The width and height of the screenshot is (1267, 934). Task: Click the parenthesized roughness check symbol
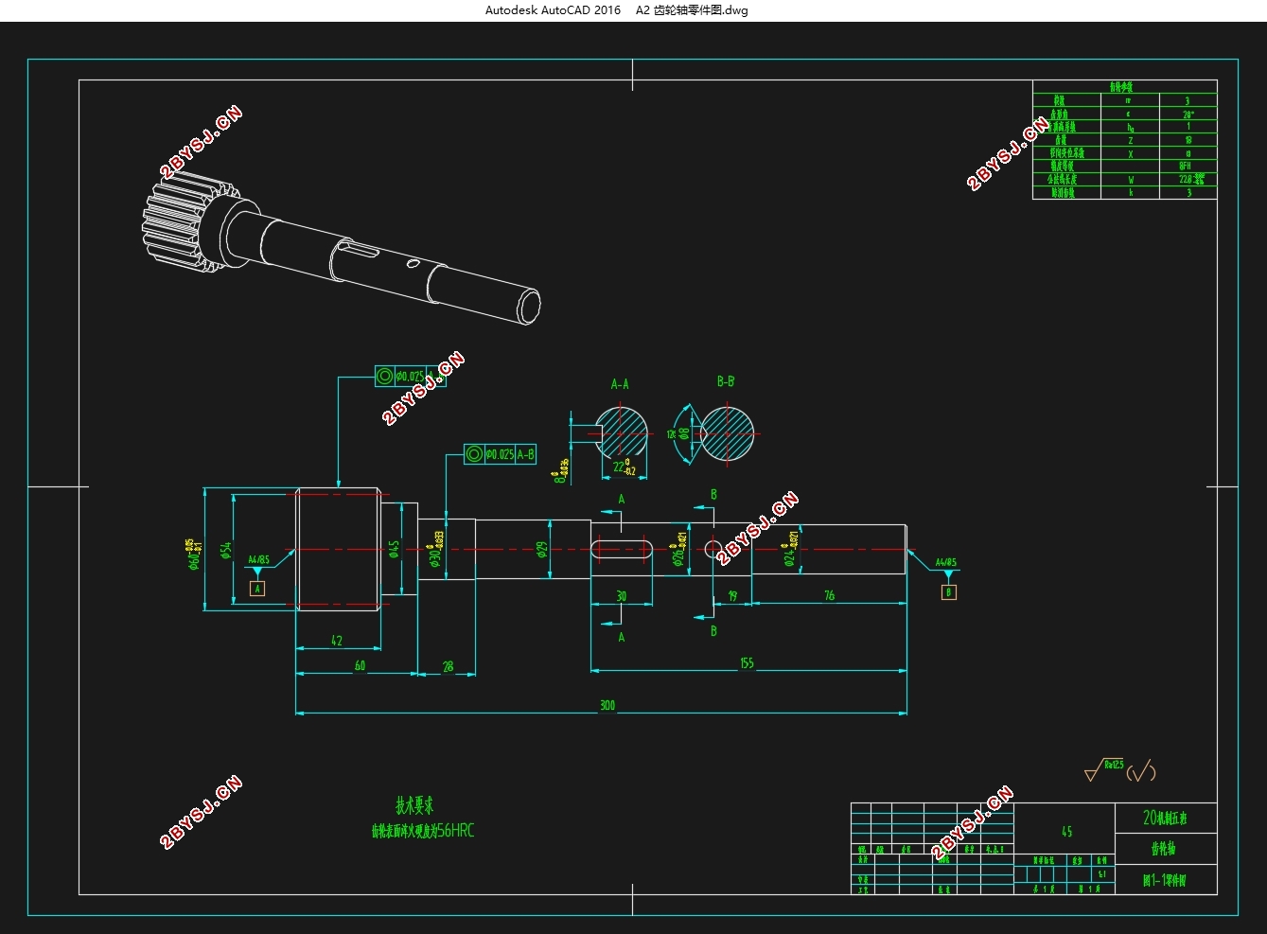[1141, 772]
